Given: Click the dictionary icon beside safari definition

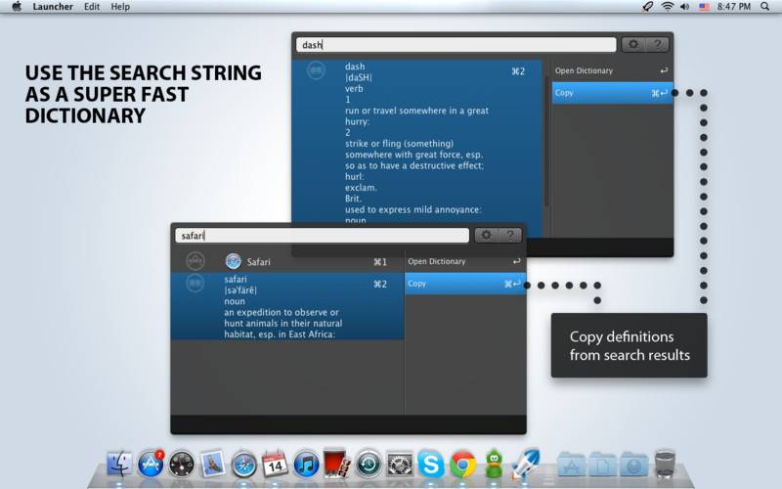Looking at the screenshot, I should tap(195, 283).
